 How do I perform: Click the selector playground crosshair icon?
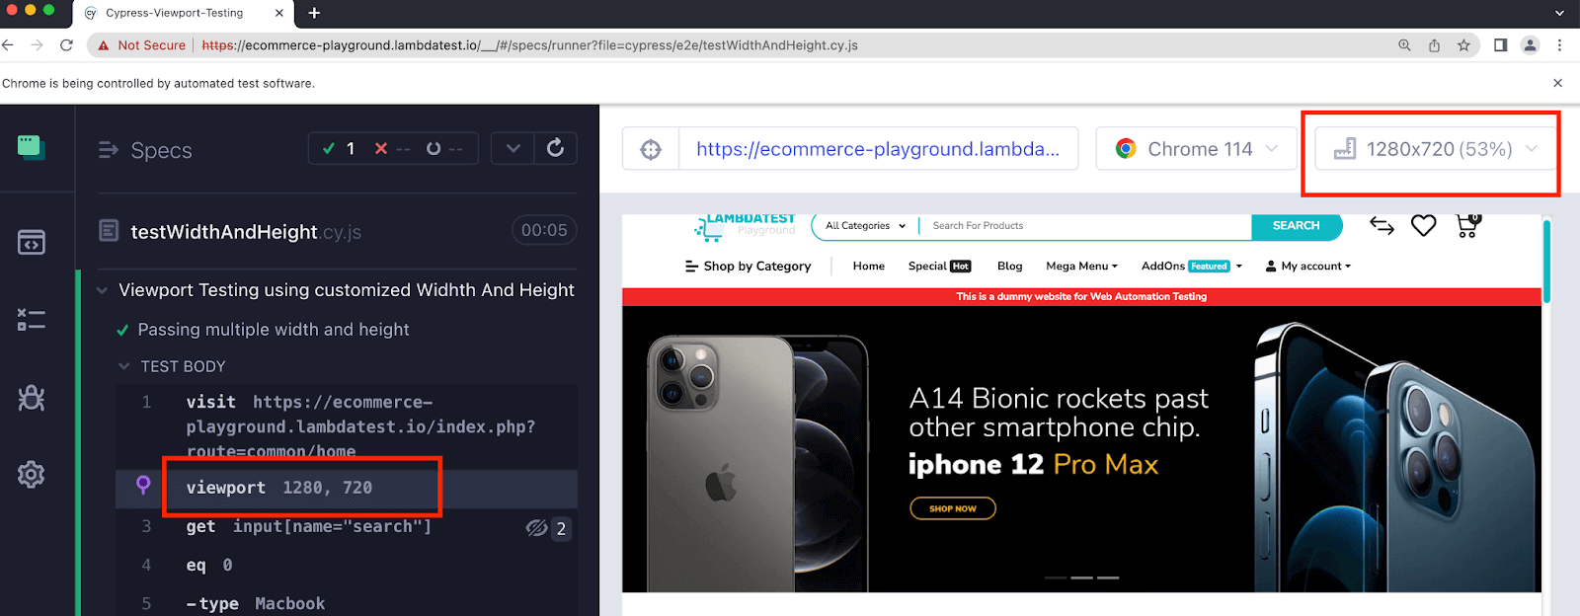click(x=651, y=149)
